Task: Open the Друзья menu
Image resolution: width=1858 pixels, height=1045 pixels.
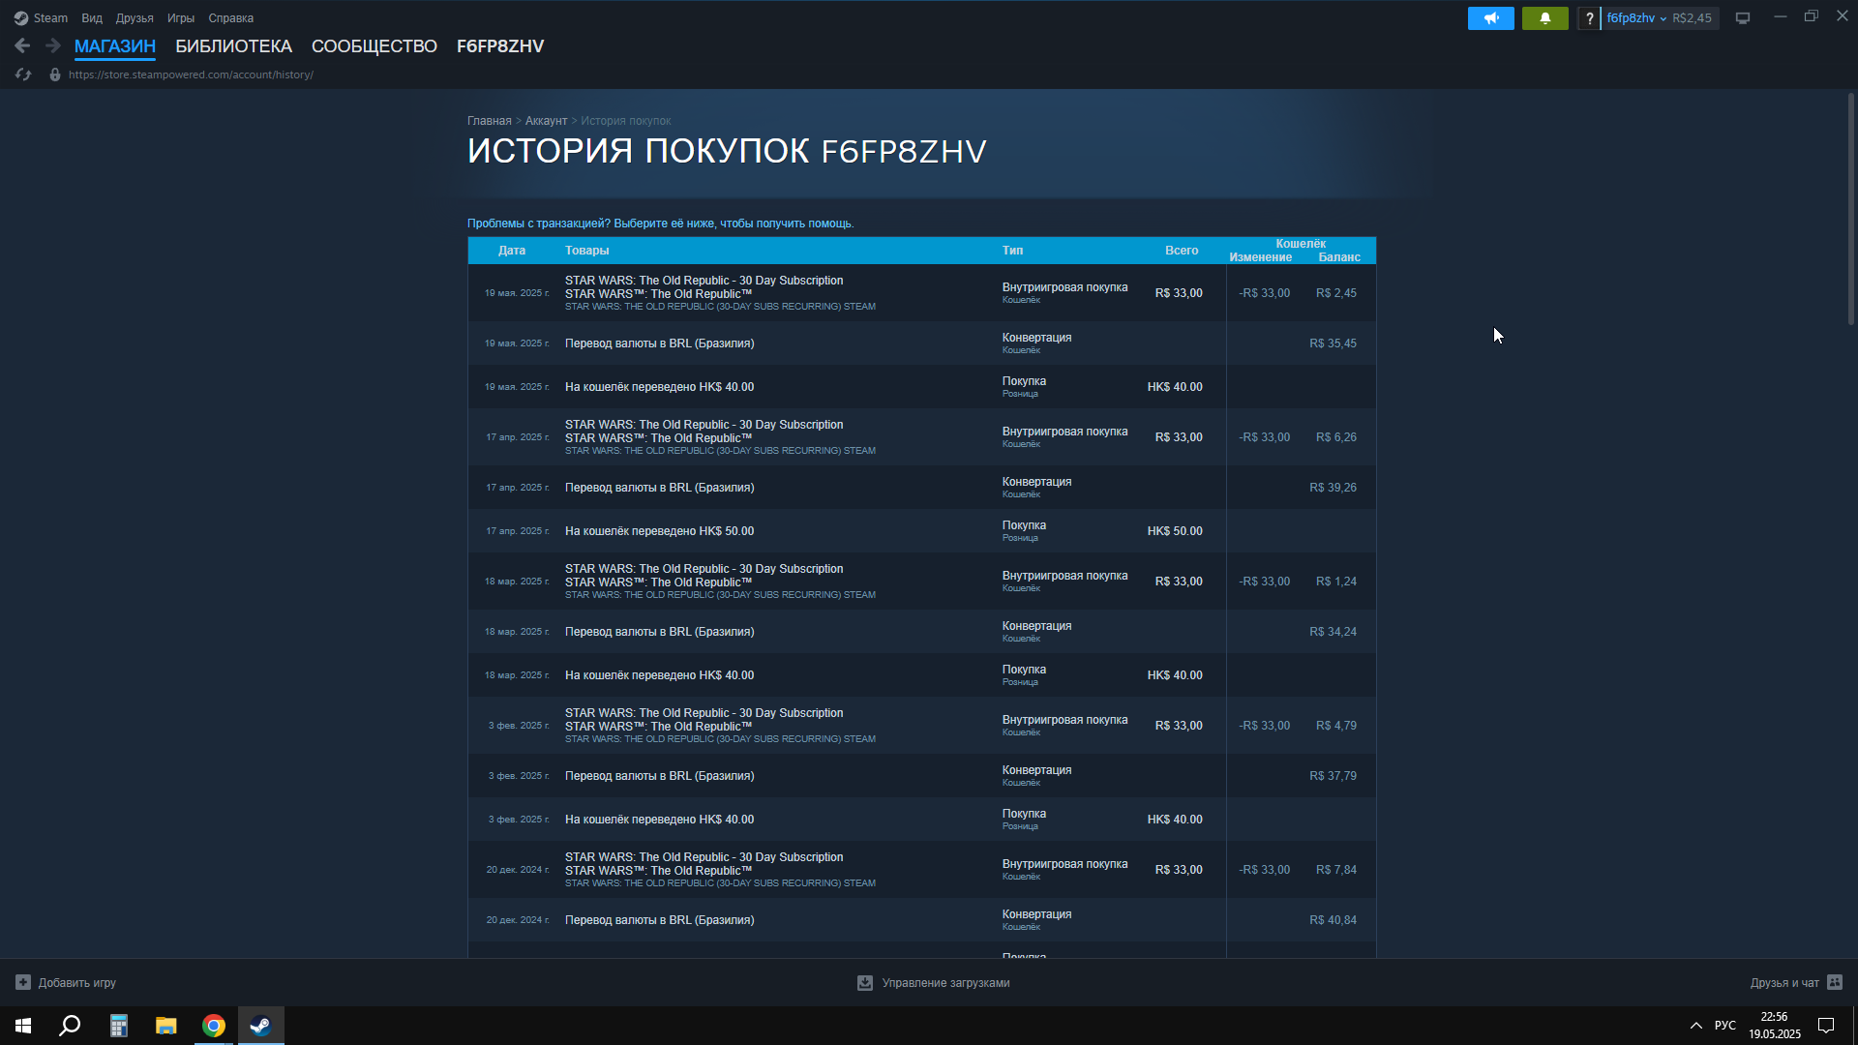Action: [135, 18]
